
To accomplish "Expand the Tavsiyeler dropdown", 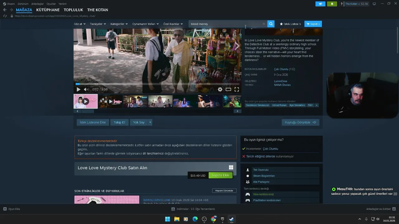I will pyautogui.click(x=98, y=24).
